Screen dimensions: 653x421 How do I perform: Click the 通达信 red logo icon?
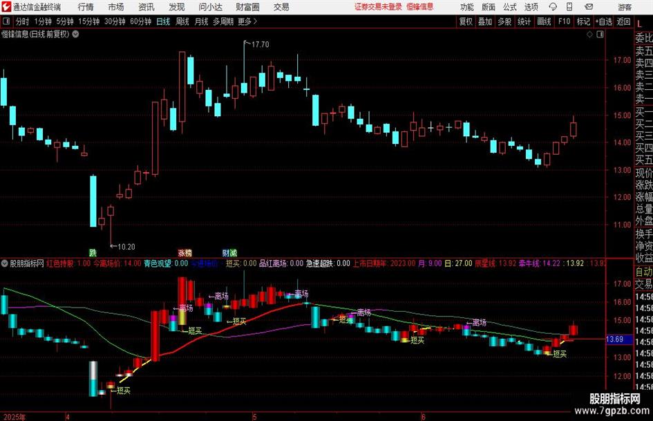6,7
